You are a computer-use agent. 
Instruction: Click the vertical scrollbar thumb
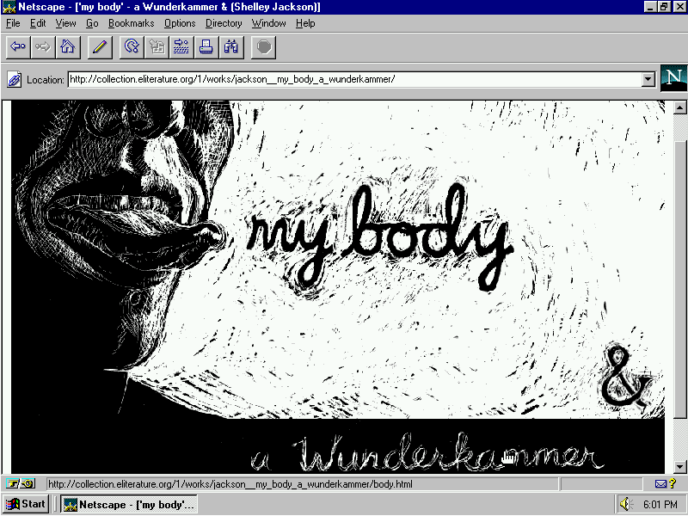point(679,279)
